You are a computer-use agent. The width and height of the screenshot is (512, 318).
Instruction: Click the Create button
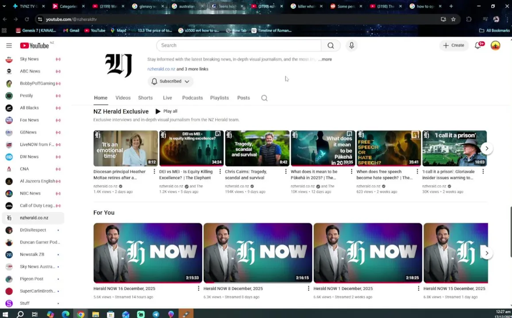point(454,45)
